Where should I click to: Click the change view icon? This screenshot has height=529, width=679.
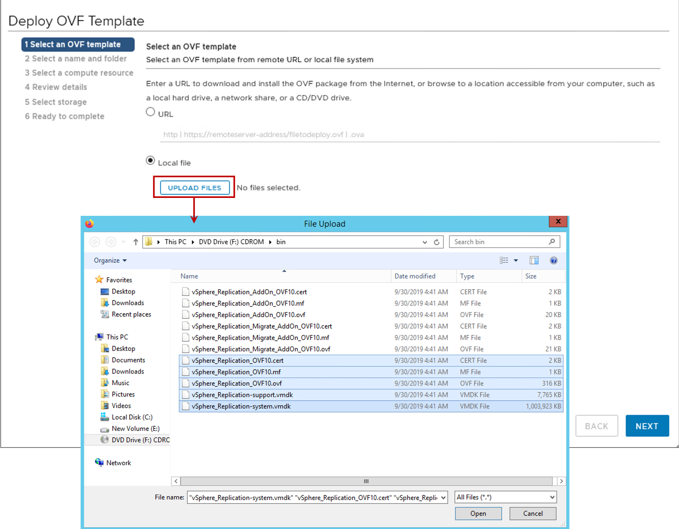click(504, 260)
